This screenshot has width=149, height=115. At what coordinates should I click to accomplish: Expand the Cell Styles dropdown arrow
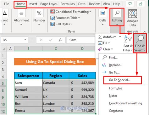point(71,24)
